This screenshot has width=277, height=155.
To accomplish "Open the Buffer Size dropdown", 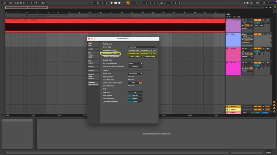I will [135, 74].
